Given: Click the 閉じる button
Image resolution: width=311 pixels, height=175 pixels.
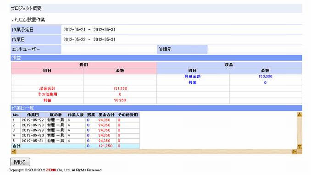Looking at the screenshot, I should pyautogui.click(x=20, y=162).
